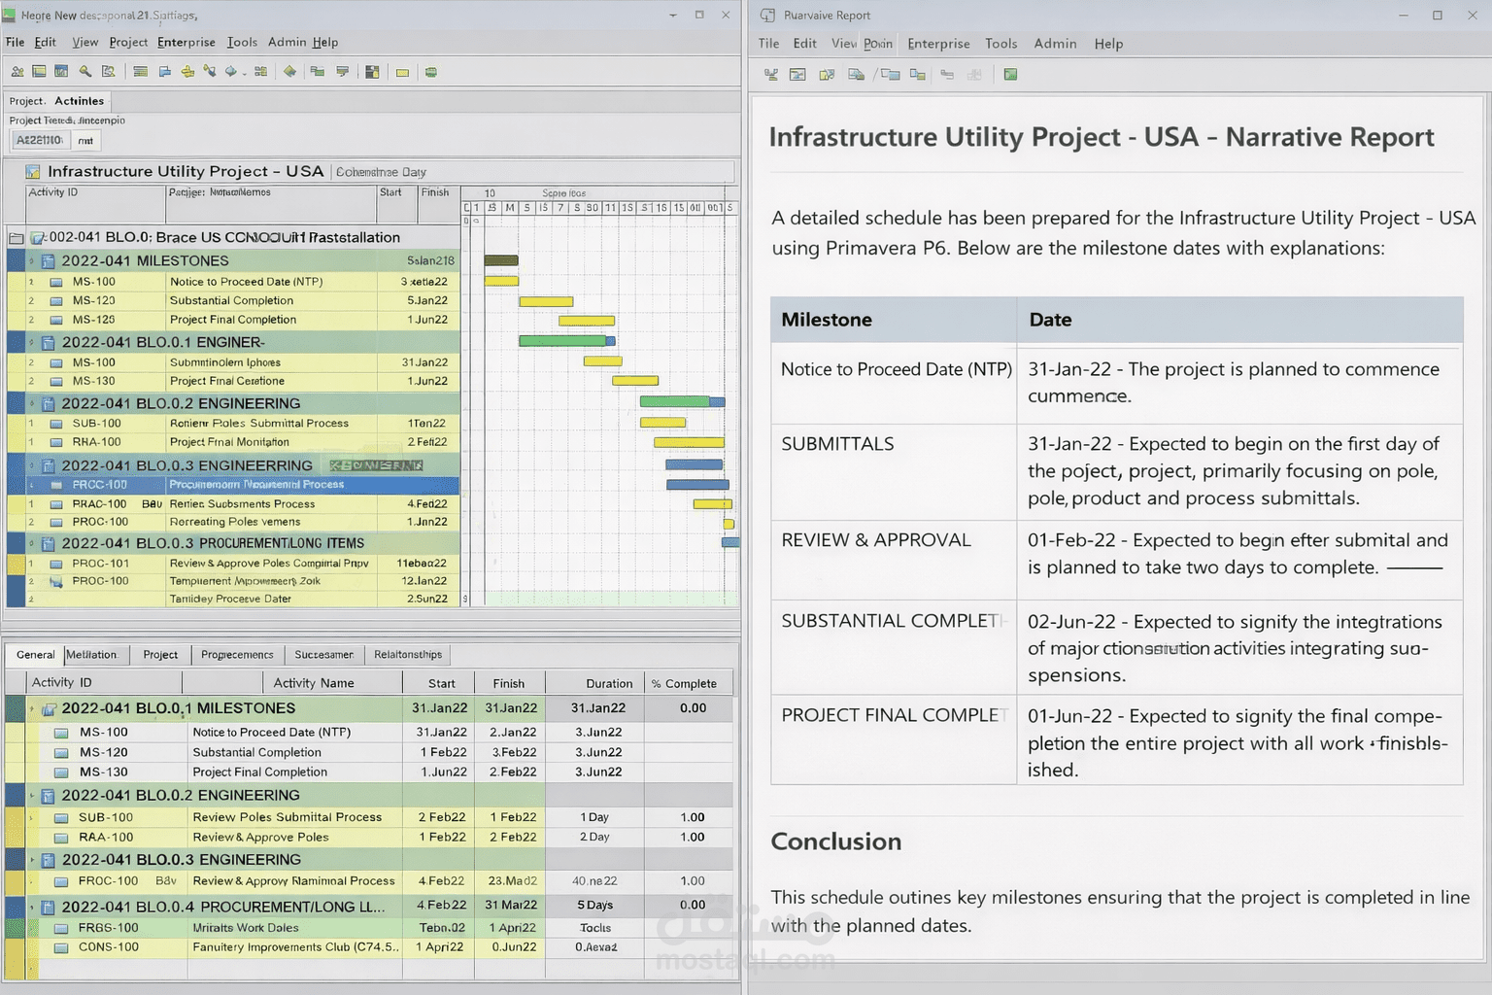Switch to the Project tab above project title
Screen dimensions: 1492x995
point(26,101)
